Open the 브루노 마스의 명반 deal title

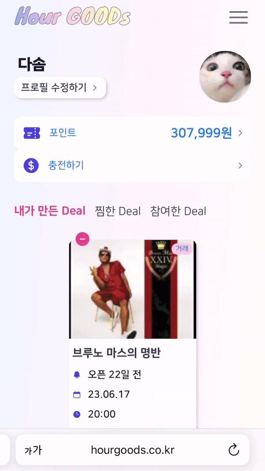coord(117,353)
